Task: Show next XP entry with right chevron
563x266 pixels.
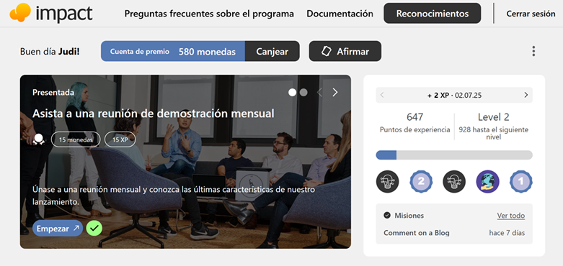Action: 526,95
